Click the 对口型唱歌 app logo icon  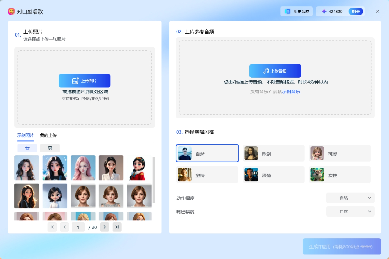(x=11, y=11)
